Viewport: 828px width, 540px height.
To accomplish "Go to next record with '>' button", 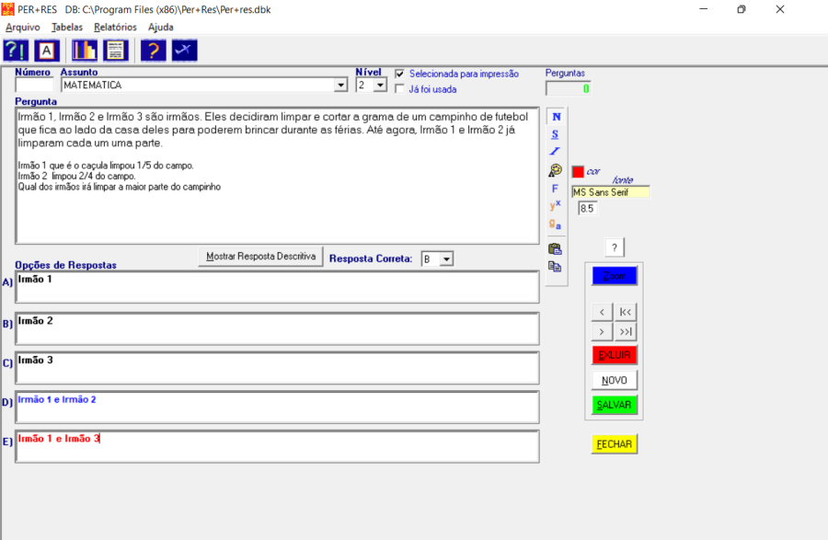I will (x=602, y=332).
